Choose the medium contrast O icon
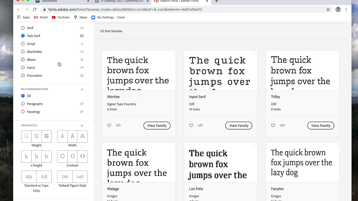The height and width of the screenshot is (201, 358). (72, 156)
